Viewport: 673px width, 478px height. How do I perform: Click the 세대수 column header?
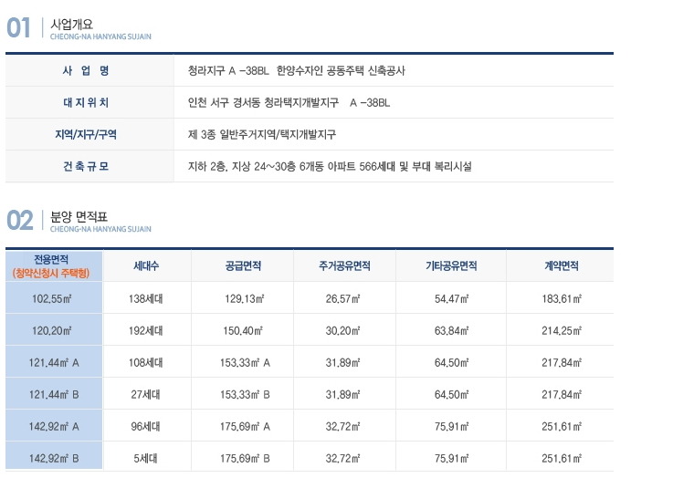coord(146,265)
